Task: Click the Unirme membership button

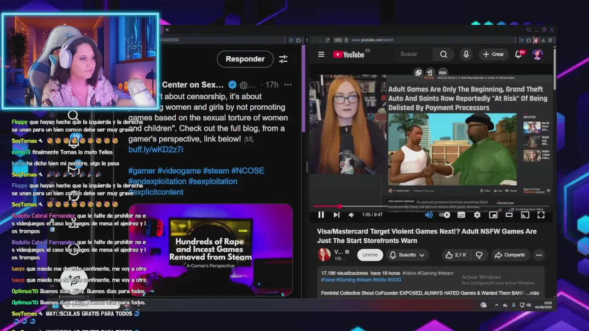Action: tap(370, 255)
